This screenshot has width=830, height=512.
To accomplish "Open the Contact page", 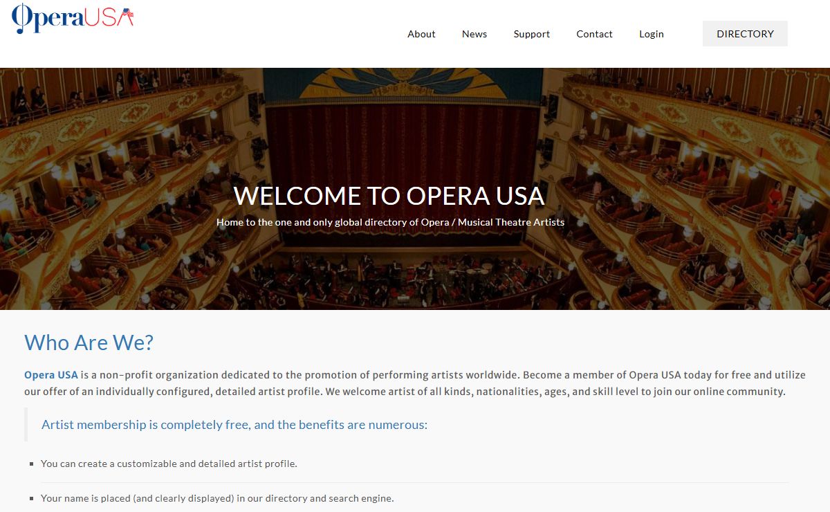I will click(x=594, y=34).
